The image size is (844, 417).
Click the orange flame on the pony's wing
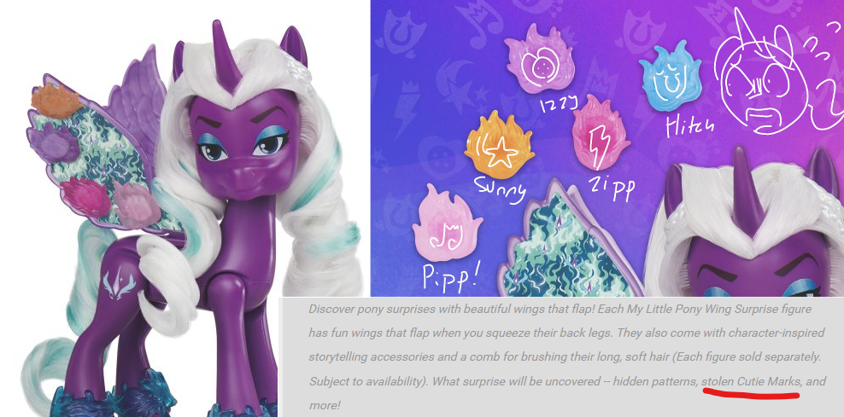56,101
